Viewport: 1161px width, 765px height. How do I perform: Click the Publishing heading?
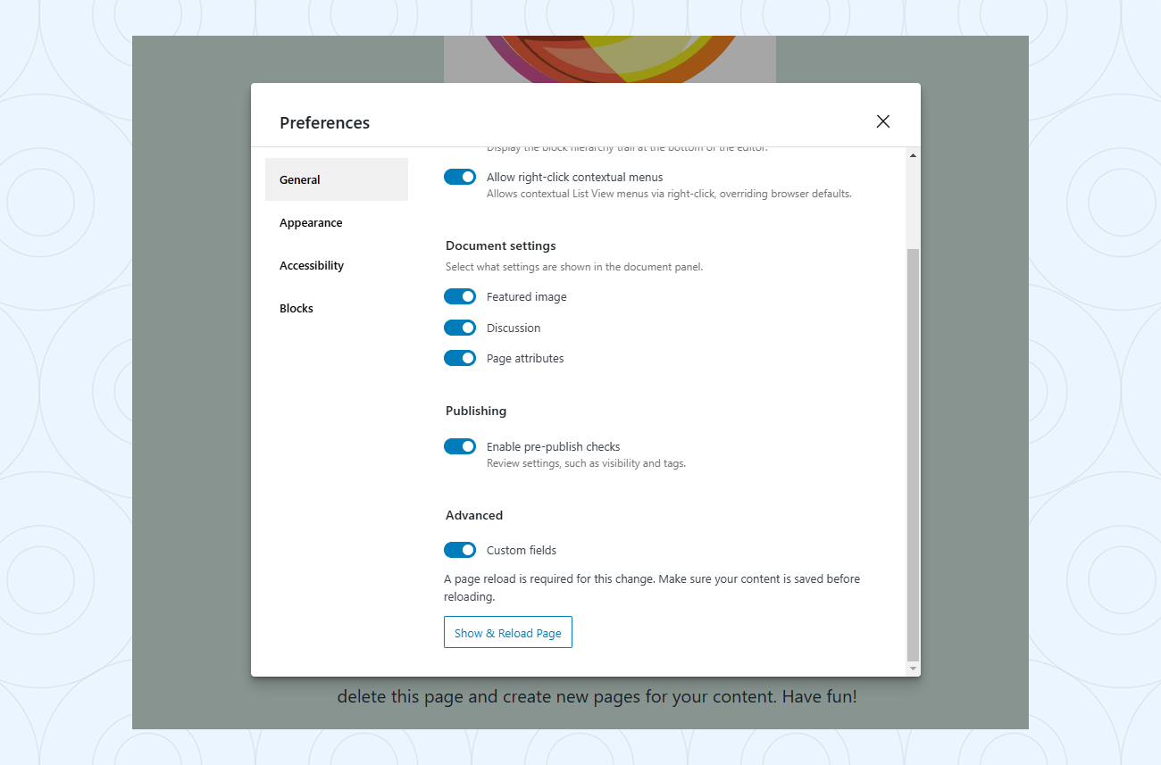tap(476, 411)
